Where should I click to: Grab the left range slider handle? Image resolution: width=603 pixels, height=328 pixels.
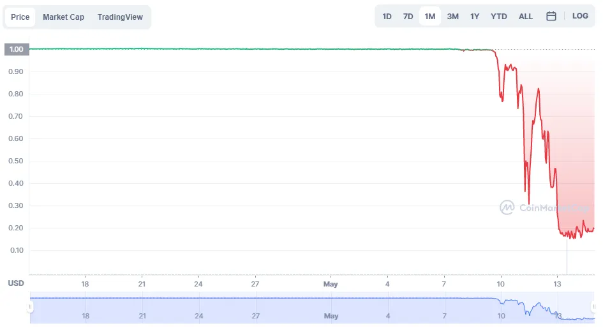click(x=30, y=307)
